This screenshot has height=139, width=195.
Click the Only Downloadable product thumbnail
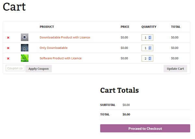[x=25, y=48]
